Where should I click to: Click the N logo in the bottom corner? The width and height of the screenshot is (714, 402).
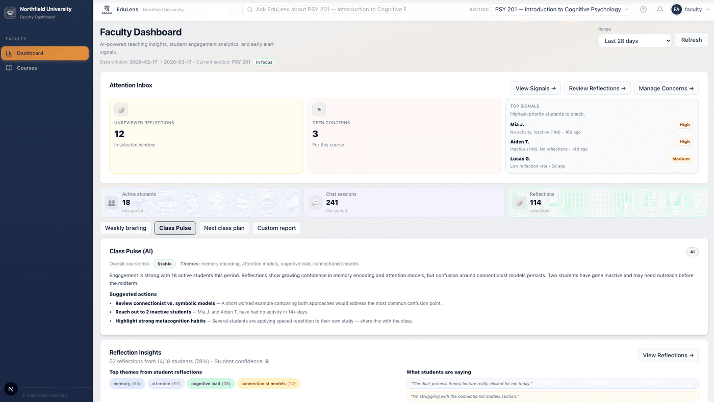click(11, 388)
